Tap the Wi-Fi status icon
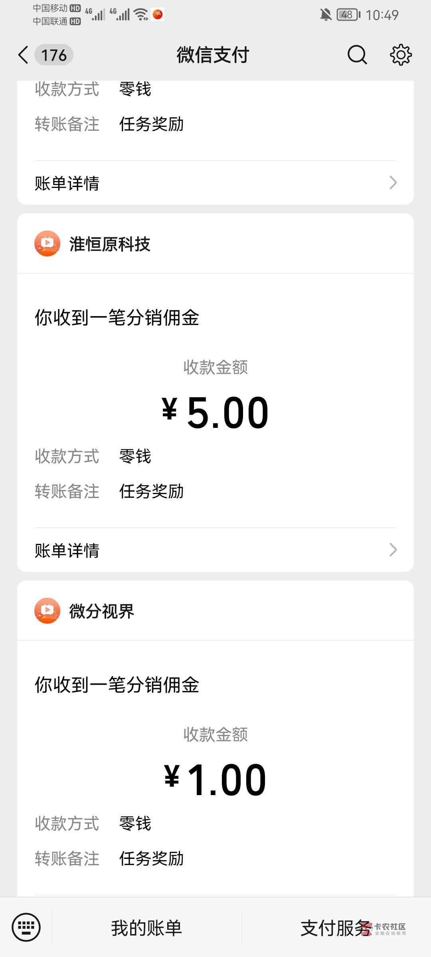 pyautogui.click(x=140, y=15)
